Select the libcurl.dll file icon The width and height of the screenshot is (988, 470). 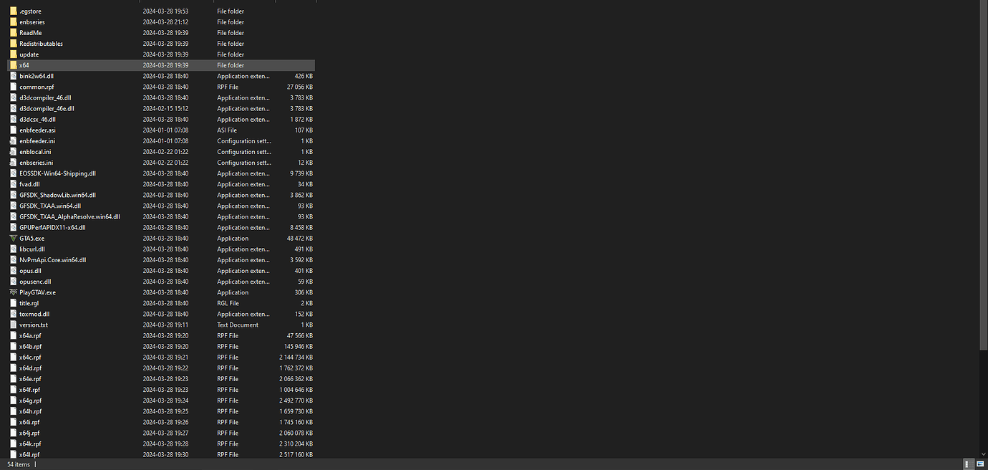pos(13,249)
